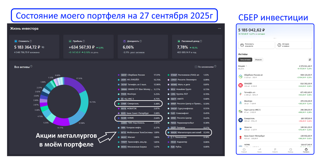Select the Отрасли tab
The image size is (322, 162).
pos(258,60)
